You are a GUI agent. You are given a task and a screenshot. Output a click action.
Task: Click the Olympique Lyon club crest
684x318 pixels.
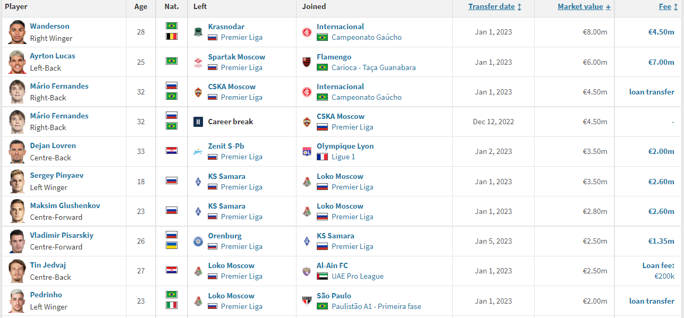point(307,151)
